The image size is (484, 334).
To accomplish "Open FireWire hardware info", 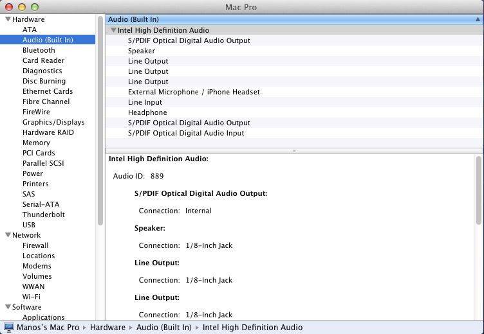I will coord(36,112).
